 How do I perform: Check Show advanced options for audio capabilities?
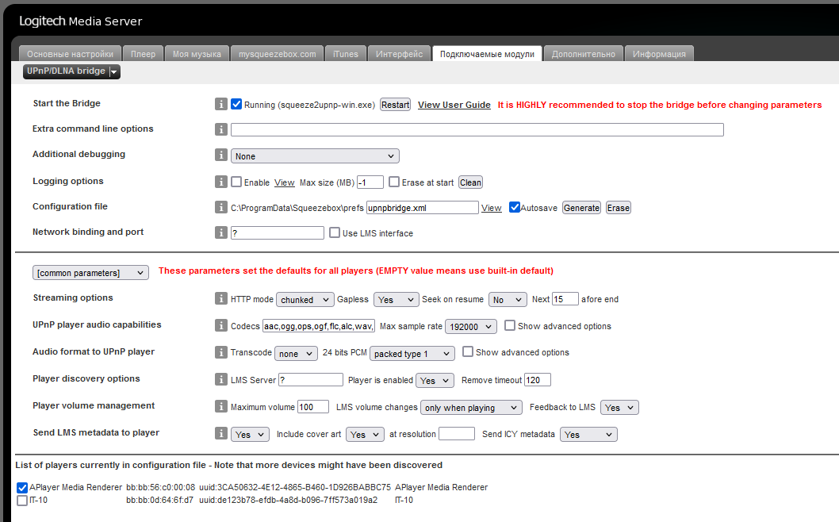[510, 325]
